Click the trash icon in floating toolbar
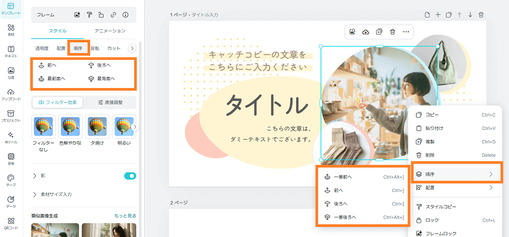The height and width of the screenshot is (237, 509). (x=392, y=32)
